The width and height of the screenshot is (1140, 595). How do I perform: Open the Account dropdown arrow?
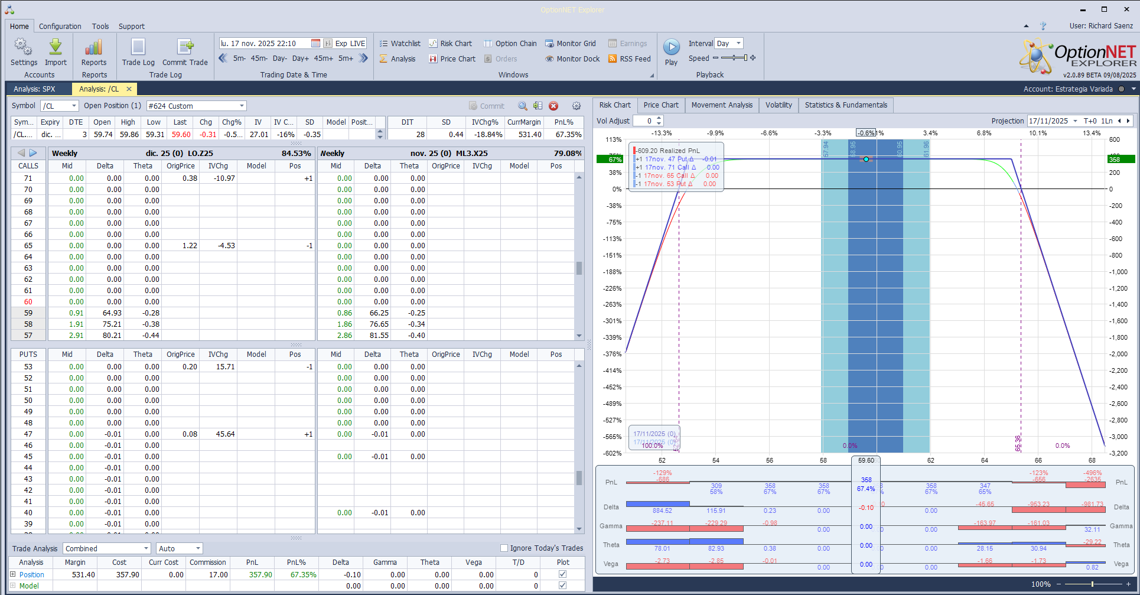click(1134, 89)
